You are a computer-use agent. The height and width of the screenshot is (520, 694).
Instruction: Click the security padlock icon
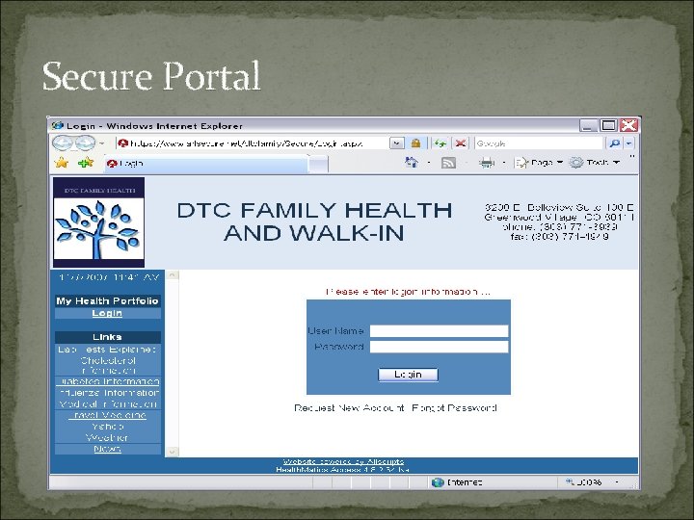[x=415, y=143]
